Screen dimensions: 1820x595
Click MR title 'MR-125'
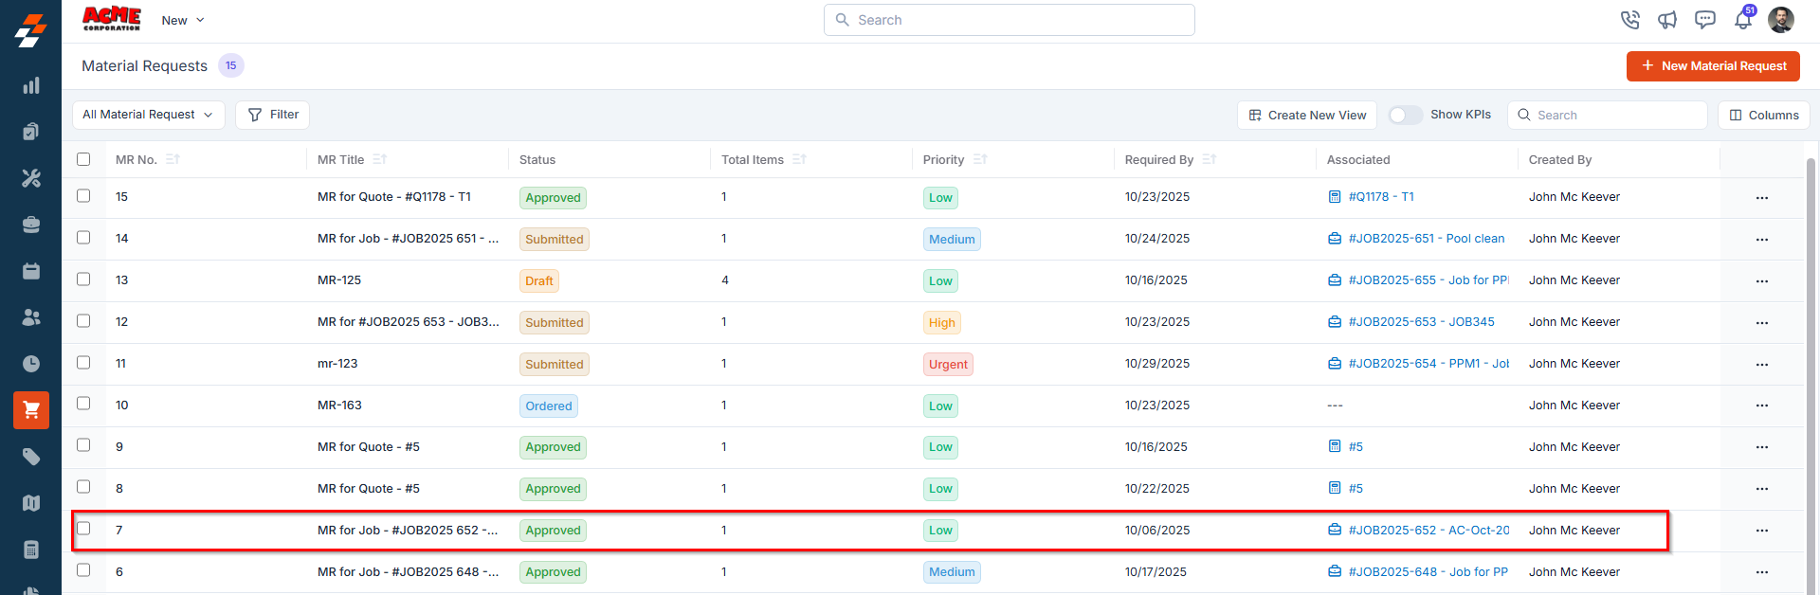[x=339, y=280]
